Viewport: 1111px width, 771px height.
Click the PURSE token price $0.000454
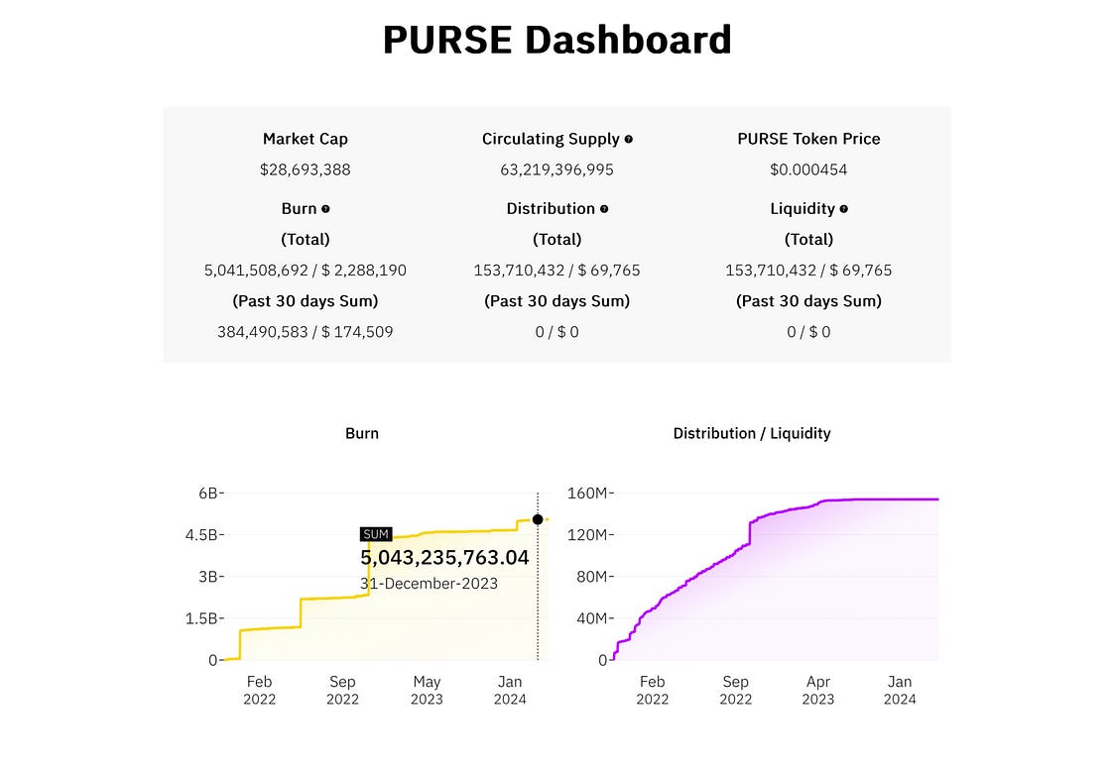coord(808,169)
